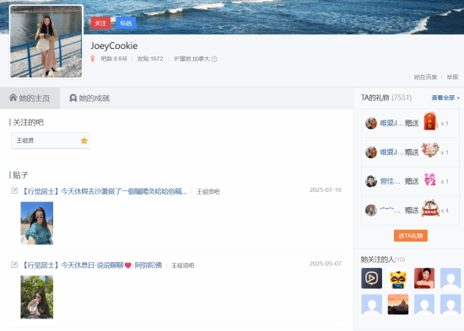The image size is (464, 331).
Task: Click the cat gift icon with x 4
Action: click(430, 208)
